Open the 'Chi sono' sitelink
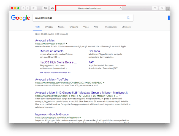Viewport: 179px width, 136px height. point(94,51)
